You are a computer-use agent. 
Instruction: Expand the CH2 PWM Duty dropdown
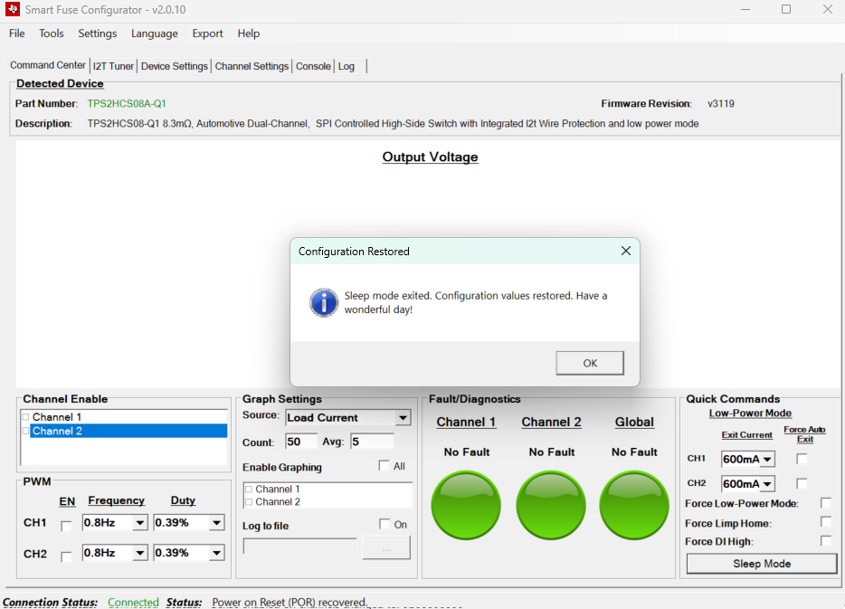(216, 553)
